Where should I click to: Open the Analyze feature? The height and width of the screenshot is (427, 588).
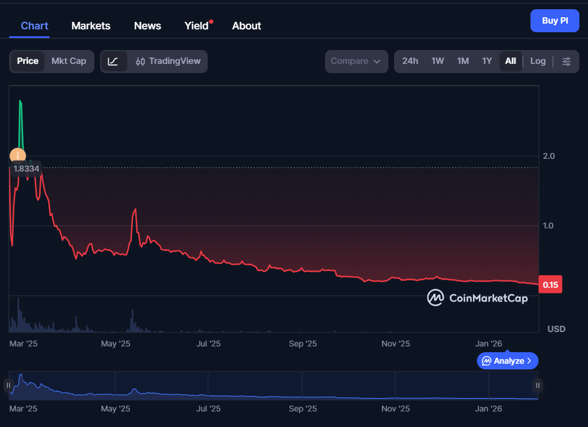pos(507,360)
